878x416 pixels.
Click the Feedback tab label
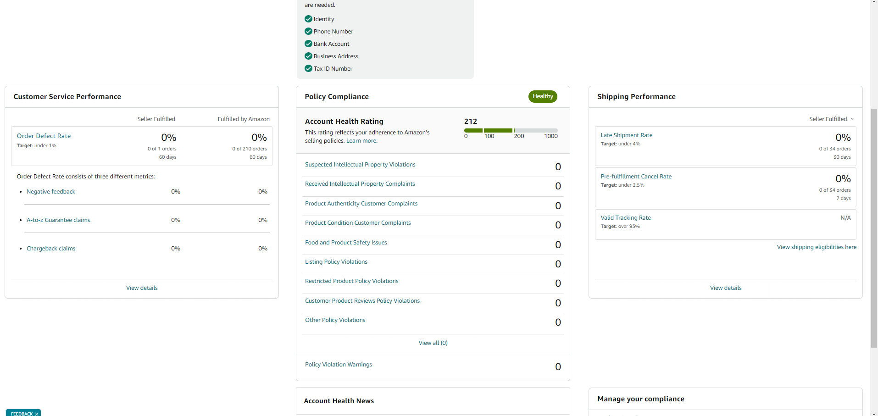coord(22,414)
